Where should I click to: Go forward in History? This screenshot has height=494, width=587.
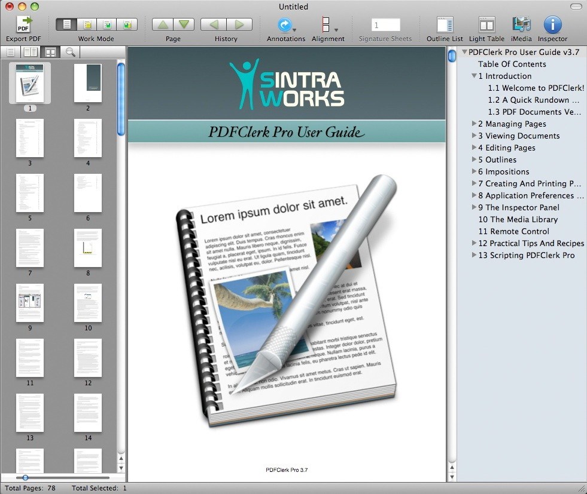pyautogui.click(x=239, y=24)
